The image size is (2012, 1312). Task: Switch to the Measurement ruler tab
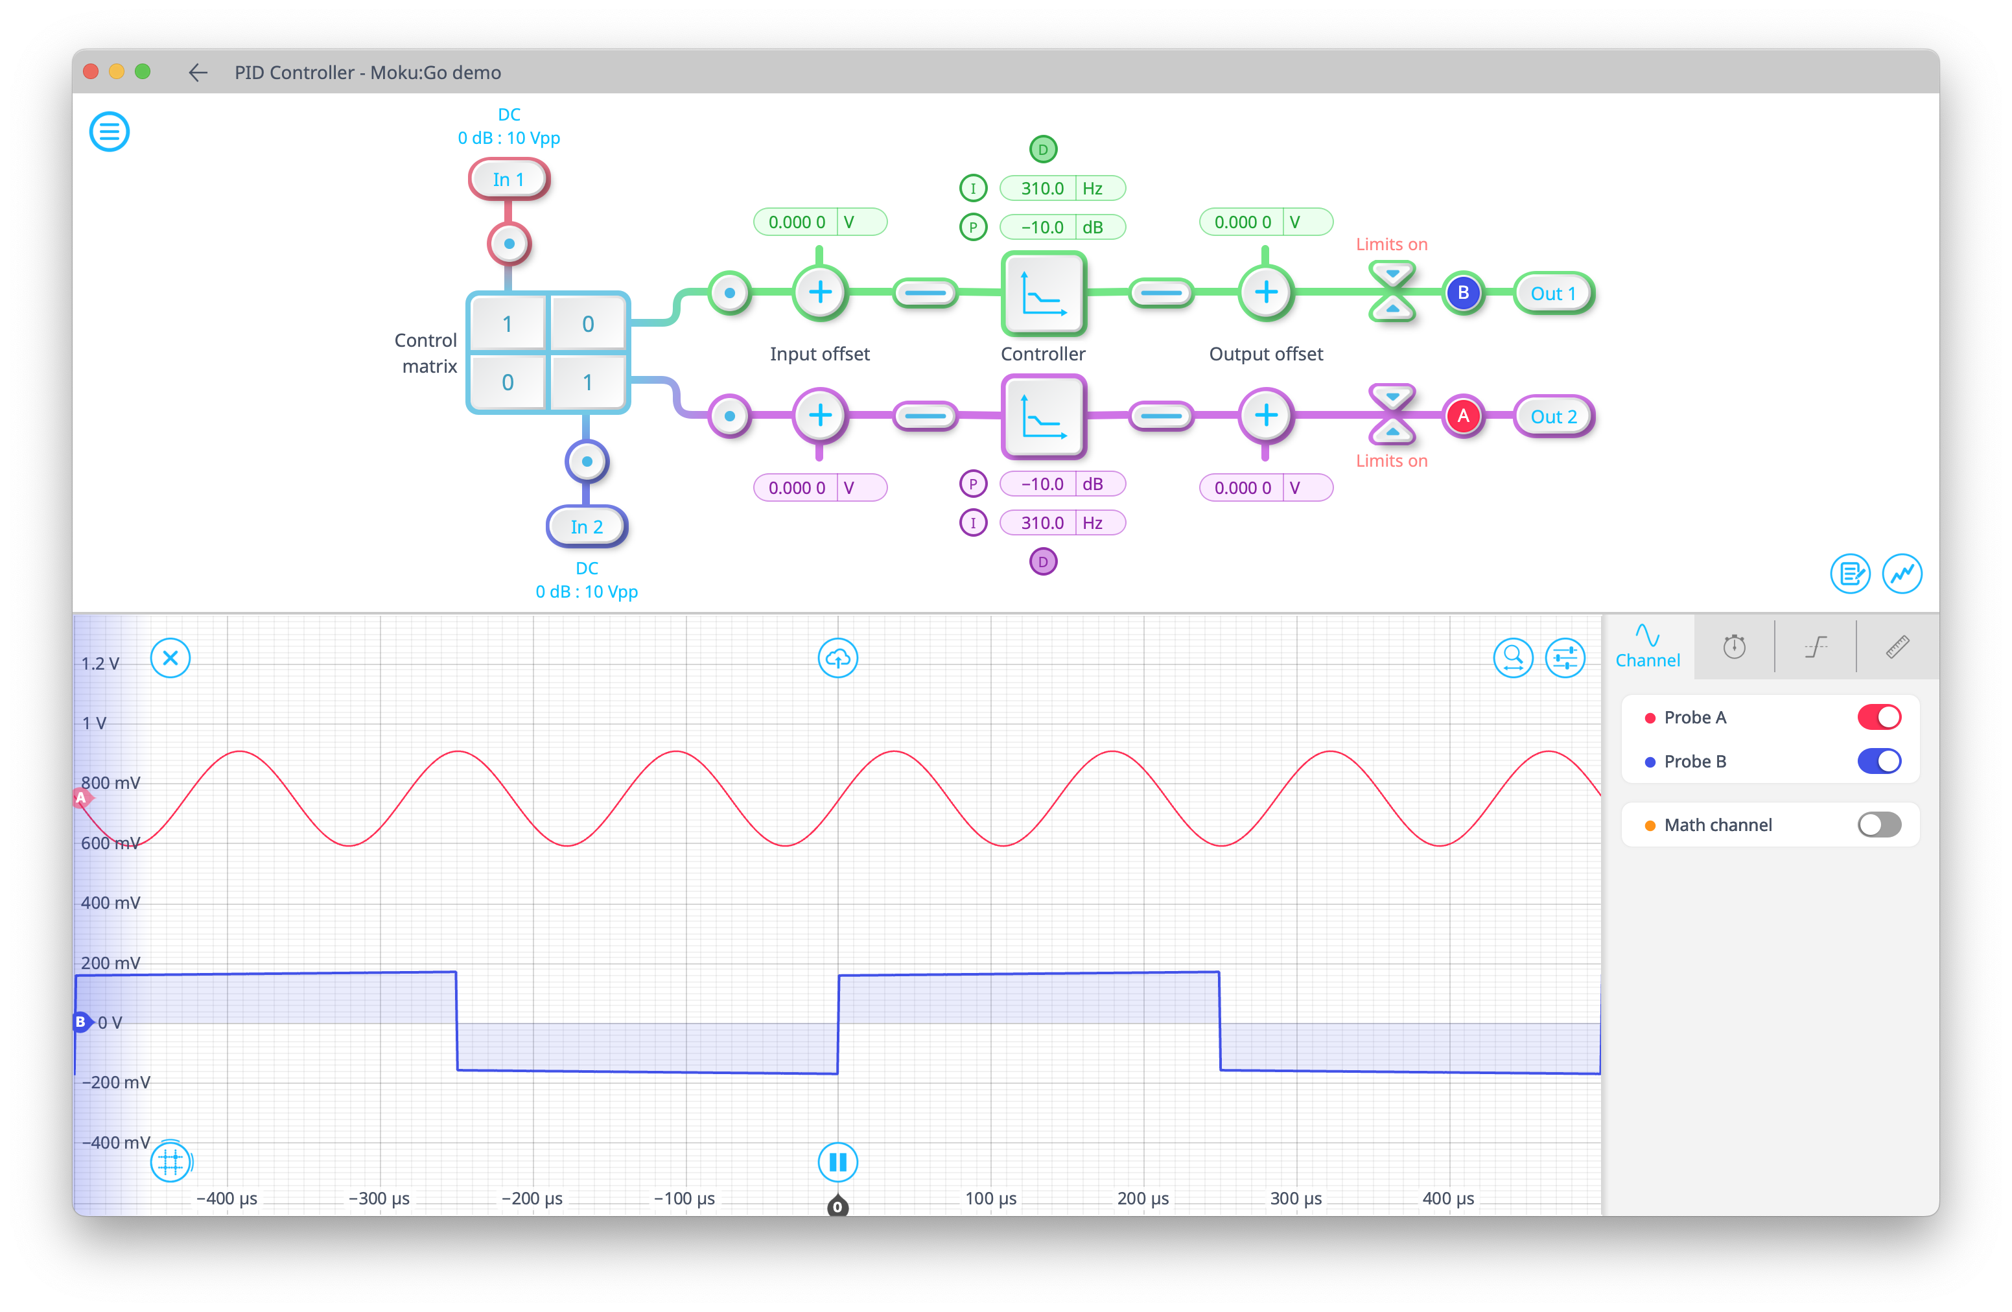pyautogui.click(x=1898, y=648)
